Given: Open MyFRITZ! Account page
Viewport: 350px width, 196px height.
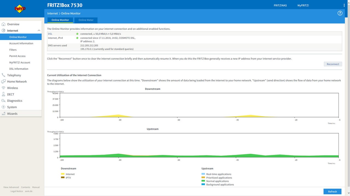Looking at the screenshot, I should coord(20,62).
